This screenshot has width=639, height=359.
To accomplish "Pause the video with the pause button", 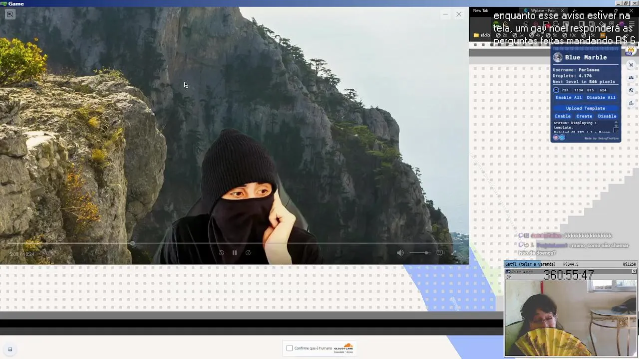I will pos(235,253).
